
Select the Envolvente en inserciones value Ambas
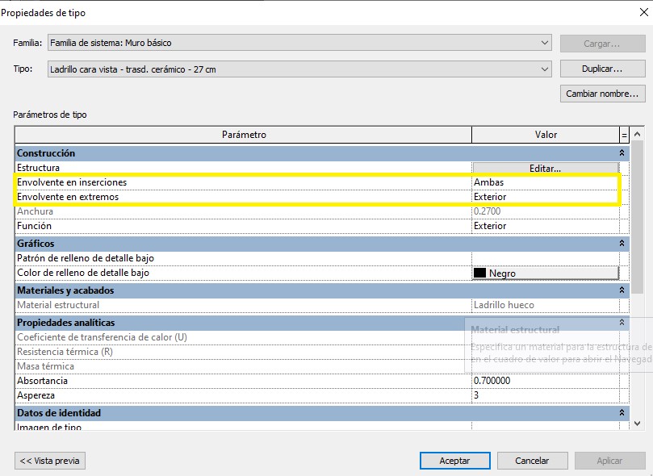pyautogui.click(x=545, y=182)
